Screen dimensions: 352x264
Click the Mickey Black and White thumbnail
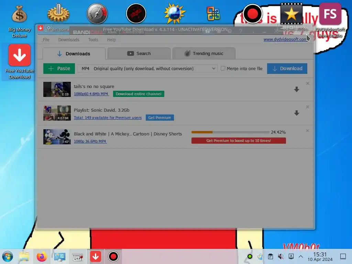coord(57,137)
